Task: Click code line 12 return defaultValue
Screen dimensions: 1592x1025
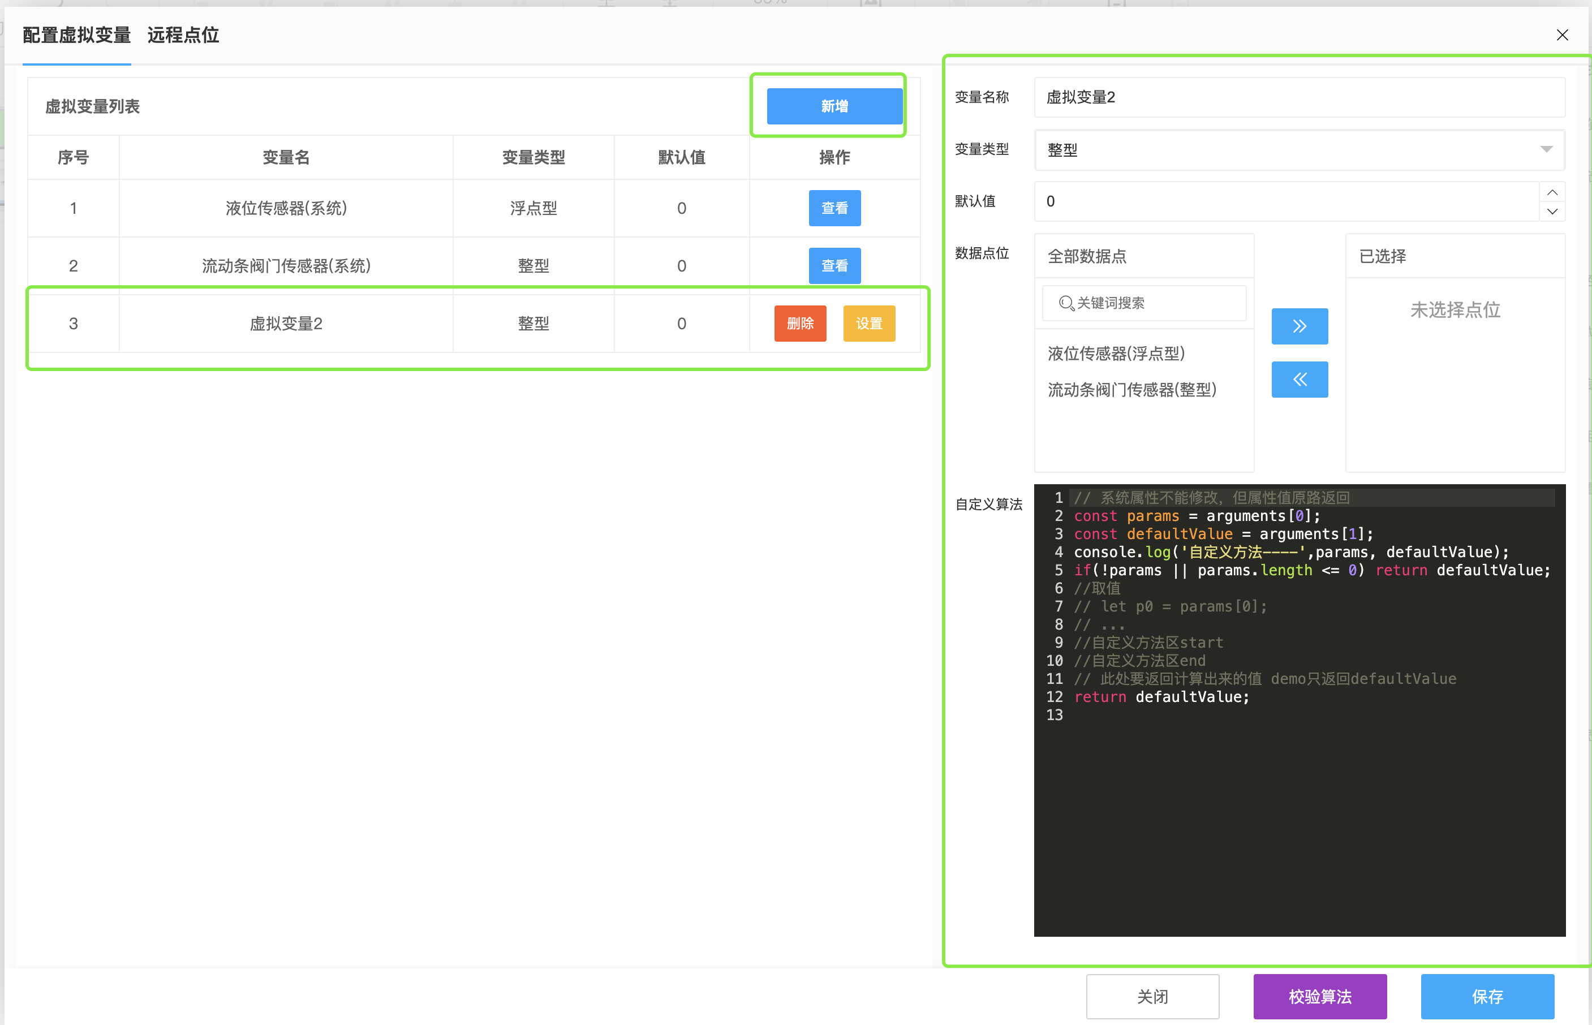Action: (x=1161, y=697)
